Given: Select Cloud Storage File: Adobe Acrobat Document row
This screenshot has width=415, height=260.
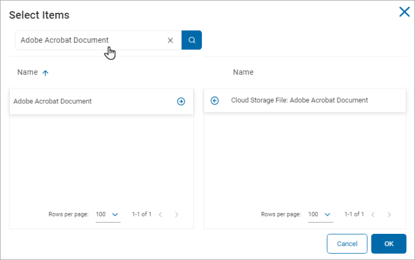Looking at the screenshot, I should tap(299, 100).
